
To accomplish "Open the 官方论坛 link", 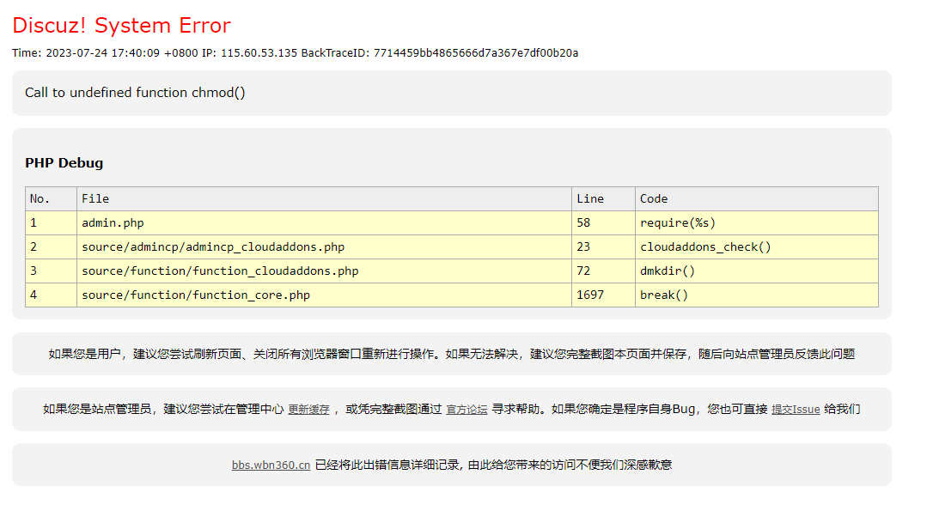I will click(x=466, y=410).
